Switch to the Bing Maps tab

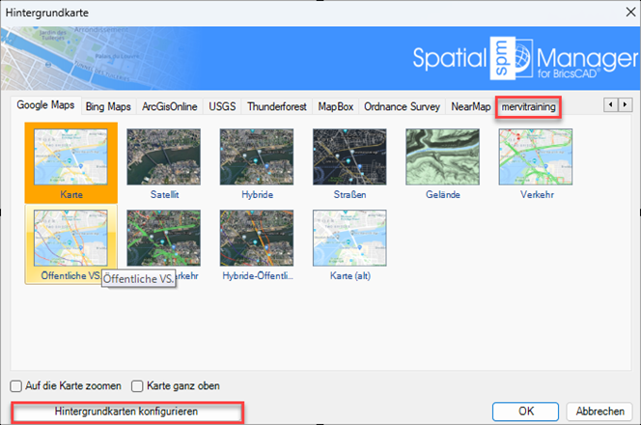tap(107, 106)
